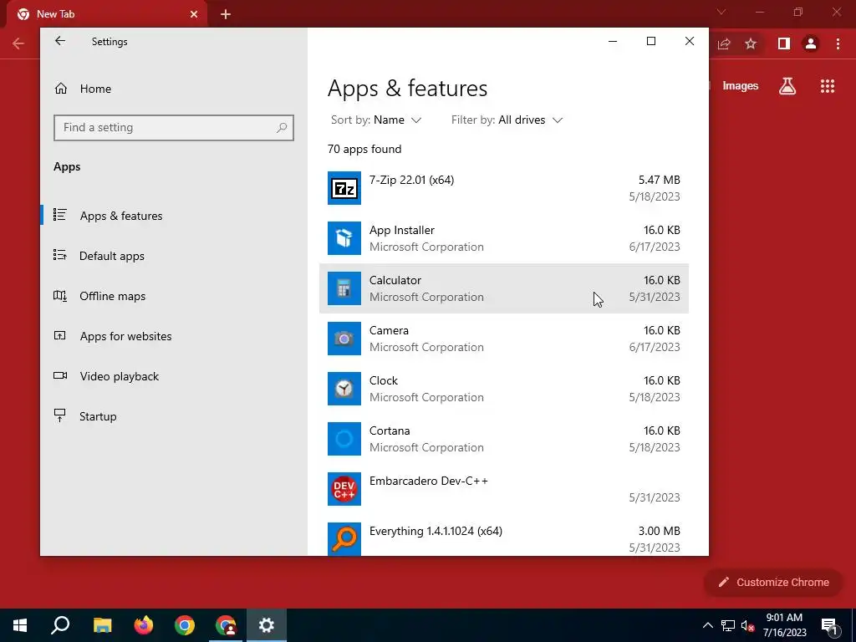The width and height of the screenshot is (856, 642).
Task: Open taskbar search magnifier
Action: (x=60, y=625)
